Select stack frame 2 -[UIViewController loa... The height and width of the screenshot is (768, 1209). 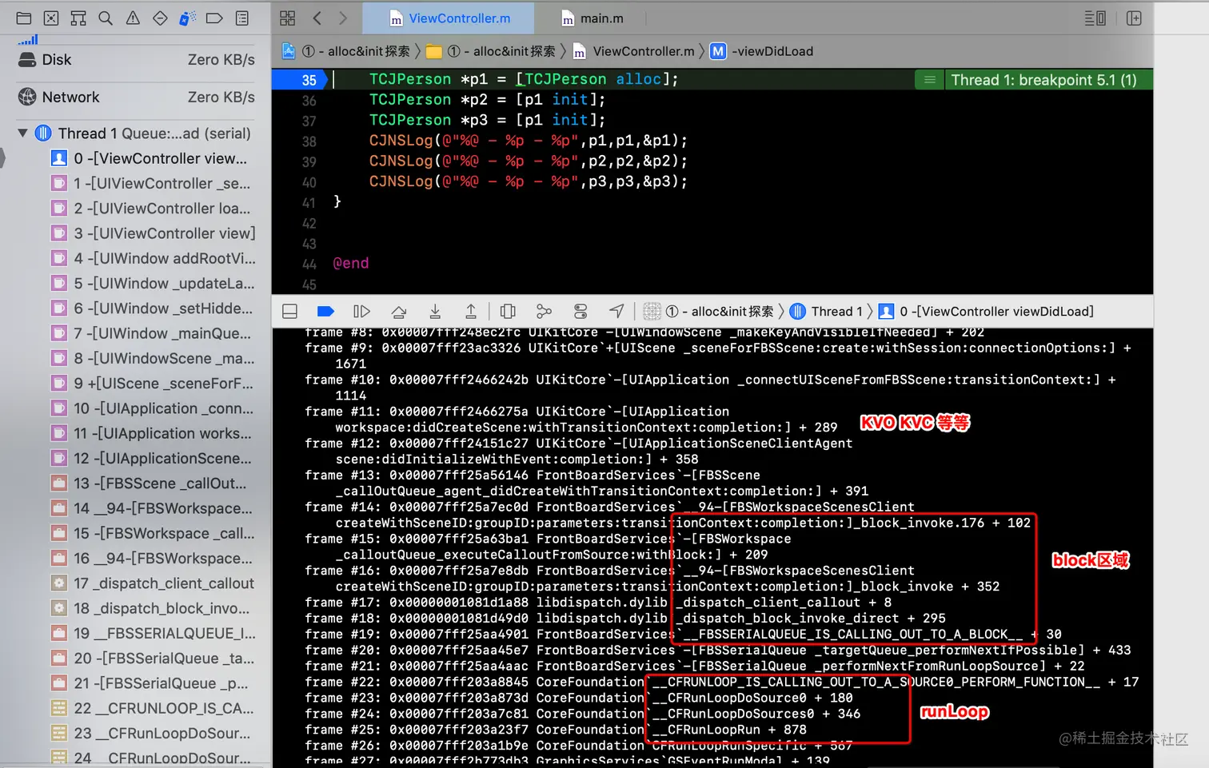click(x=152, y=209)
